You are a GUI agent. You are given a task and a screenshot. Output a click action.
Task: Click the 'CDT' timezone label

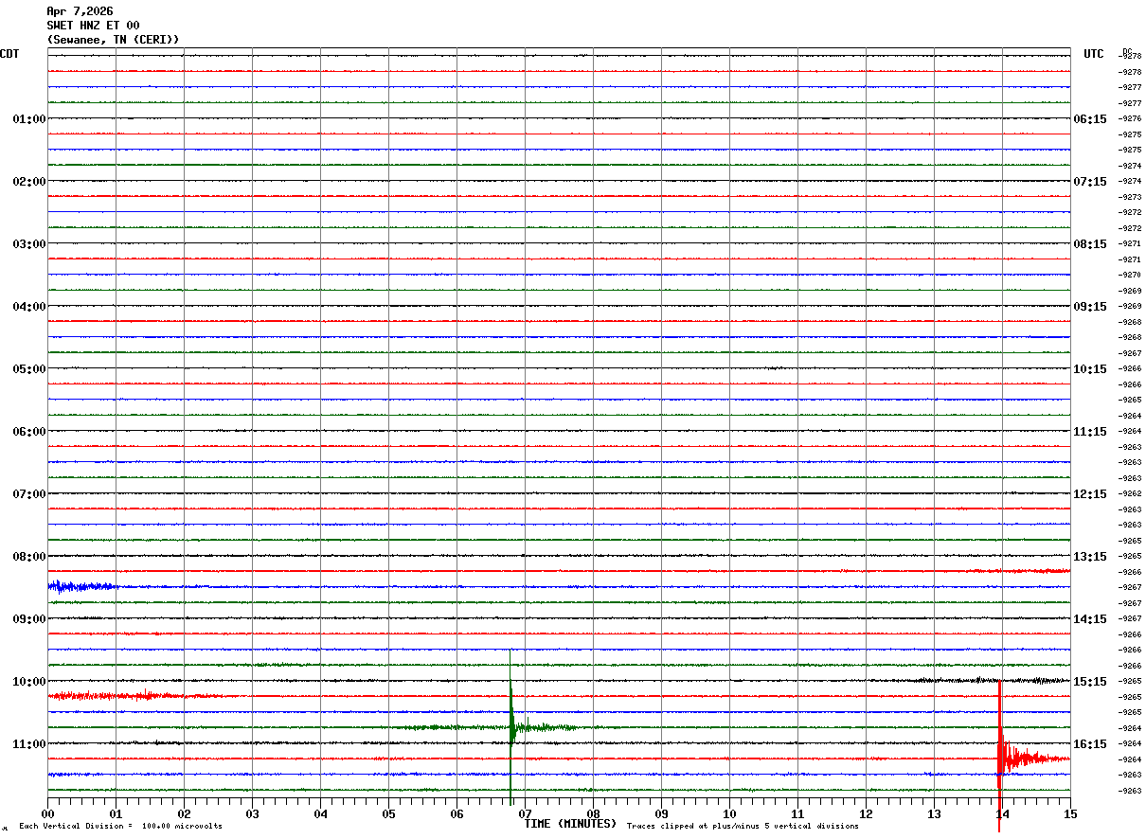[9, 54]
